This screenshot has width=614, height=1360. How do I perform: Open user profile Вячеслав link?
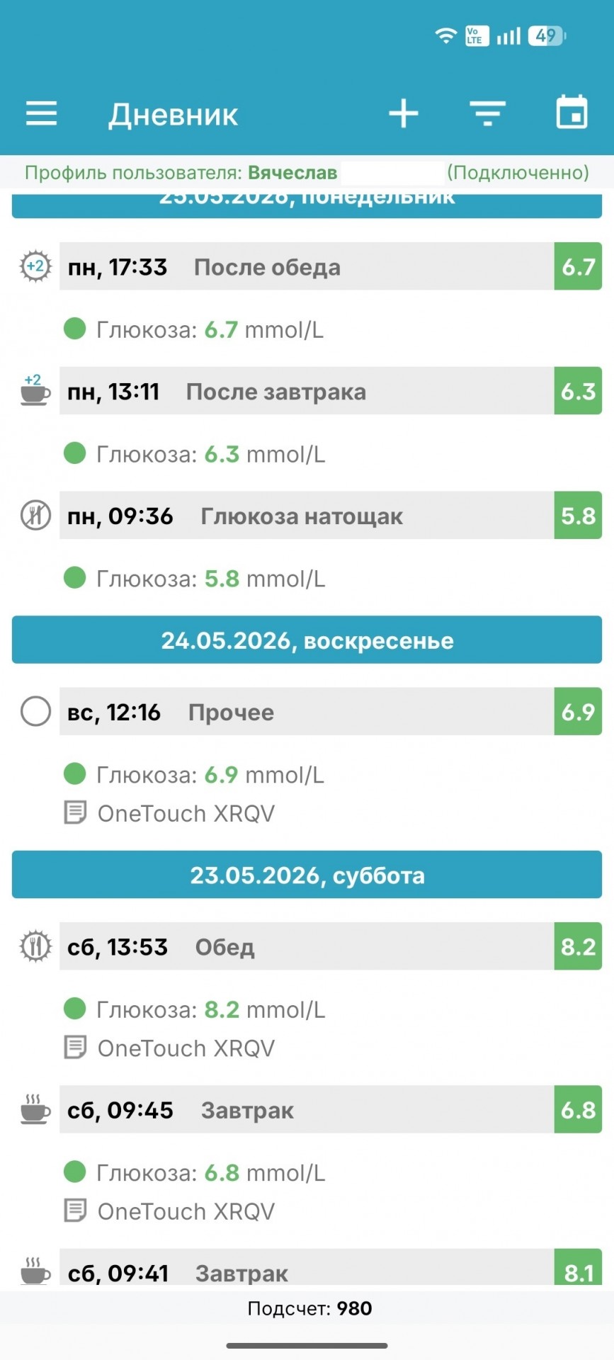coord(292,173)
